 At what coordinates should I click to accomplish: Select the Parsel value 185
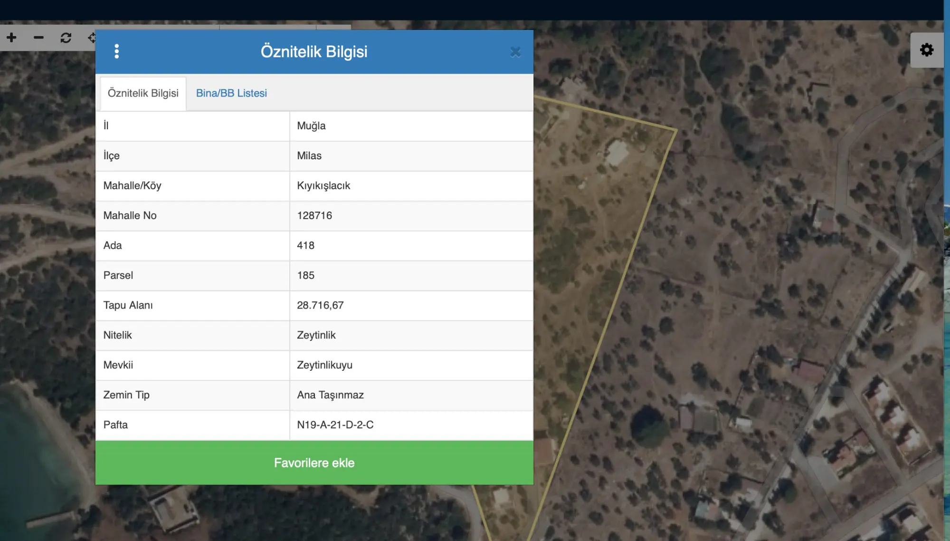click(305, 276)
